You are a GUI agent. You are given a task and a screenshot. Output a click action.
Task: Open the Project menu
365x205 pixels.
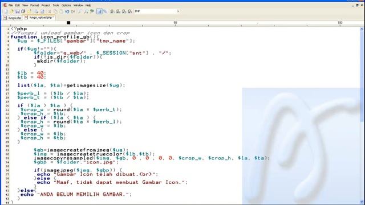pos(46,5)
